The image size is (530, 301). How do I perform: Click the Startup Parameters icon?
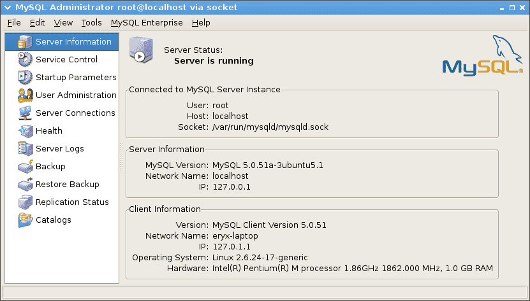[x=25, y=77]
